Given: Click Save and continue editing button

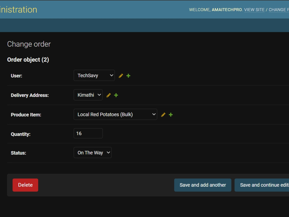Looking at the screenshot, I should pyautogui.click(x=262, y=185).
